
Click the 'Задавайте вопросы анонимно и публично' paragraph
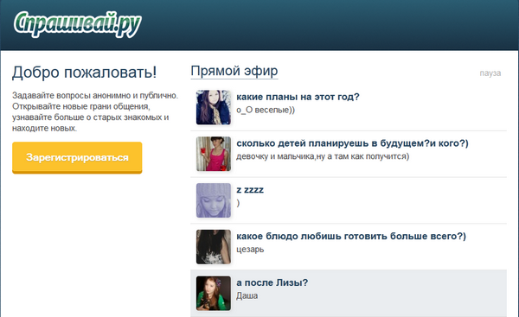95,111
